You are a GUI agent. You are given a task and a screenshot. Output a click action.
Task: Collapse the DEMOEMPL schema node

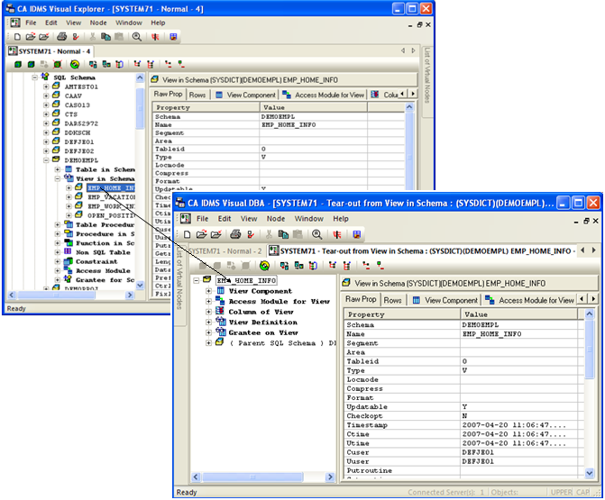46,160
